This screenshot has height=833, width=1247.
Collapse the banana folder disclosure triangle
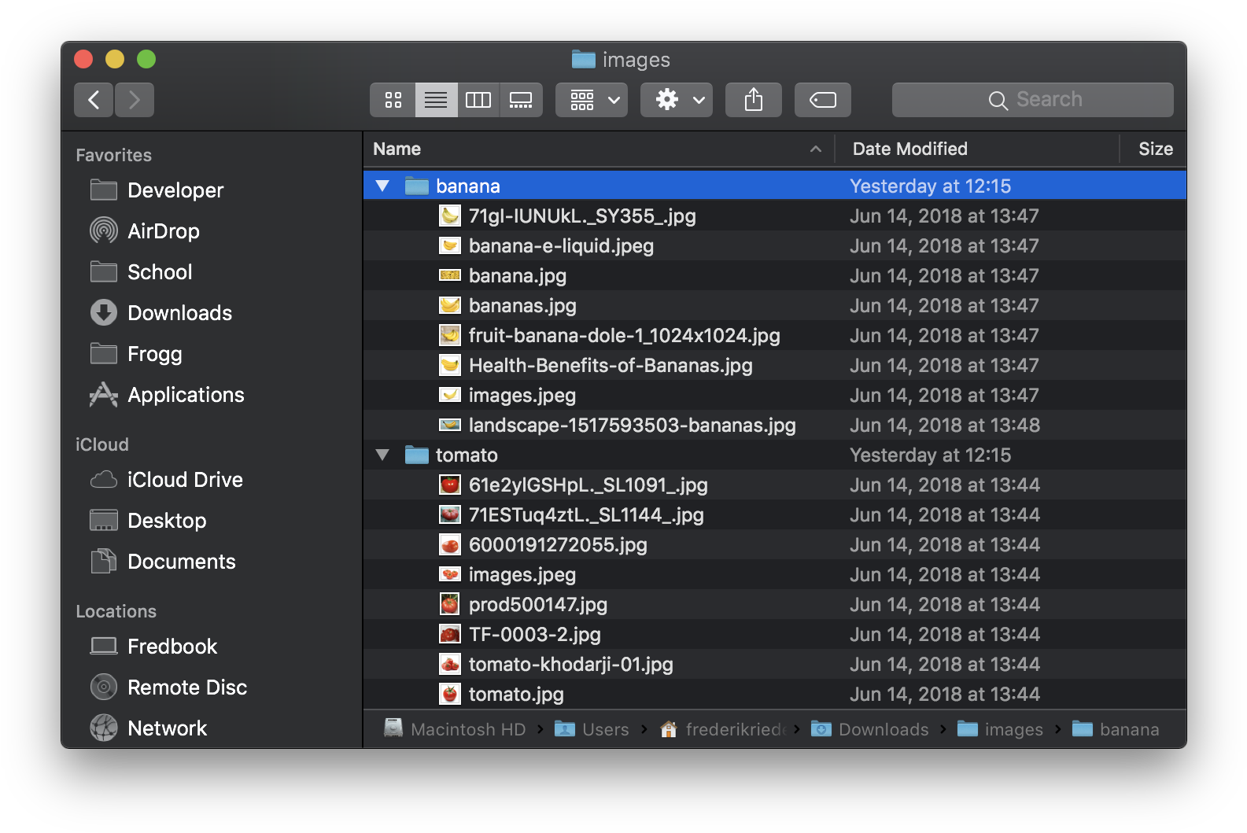(383, 186)
